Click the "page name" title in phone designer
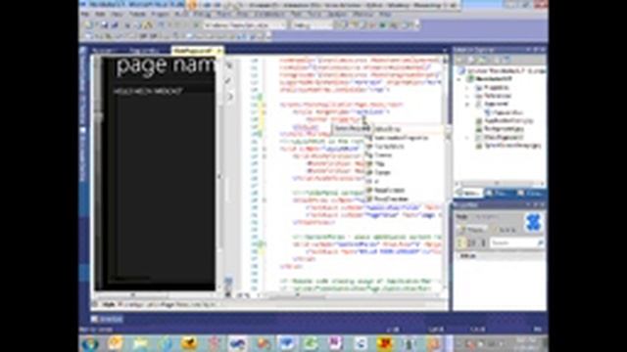This screenshot has height=352, width=627. (166, 66)
